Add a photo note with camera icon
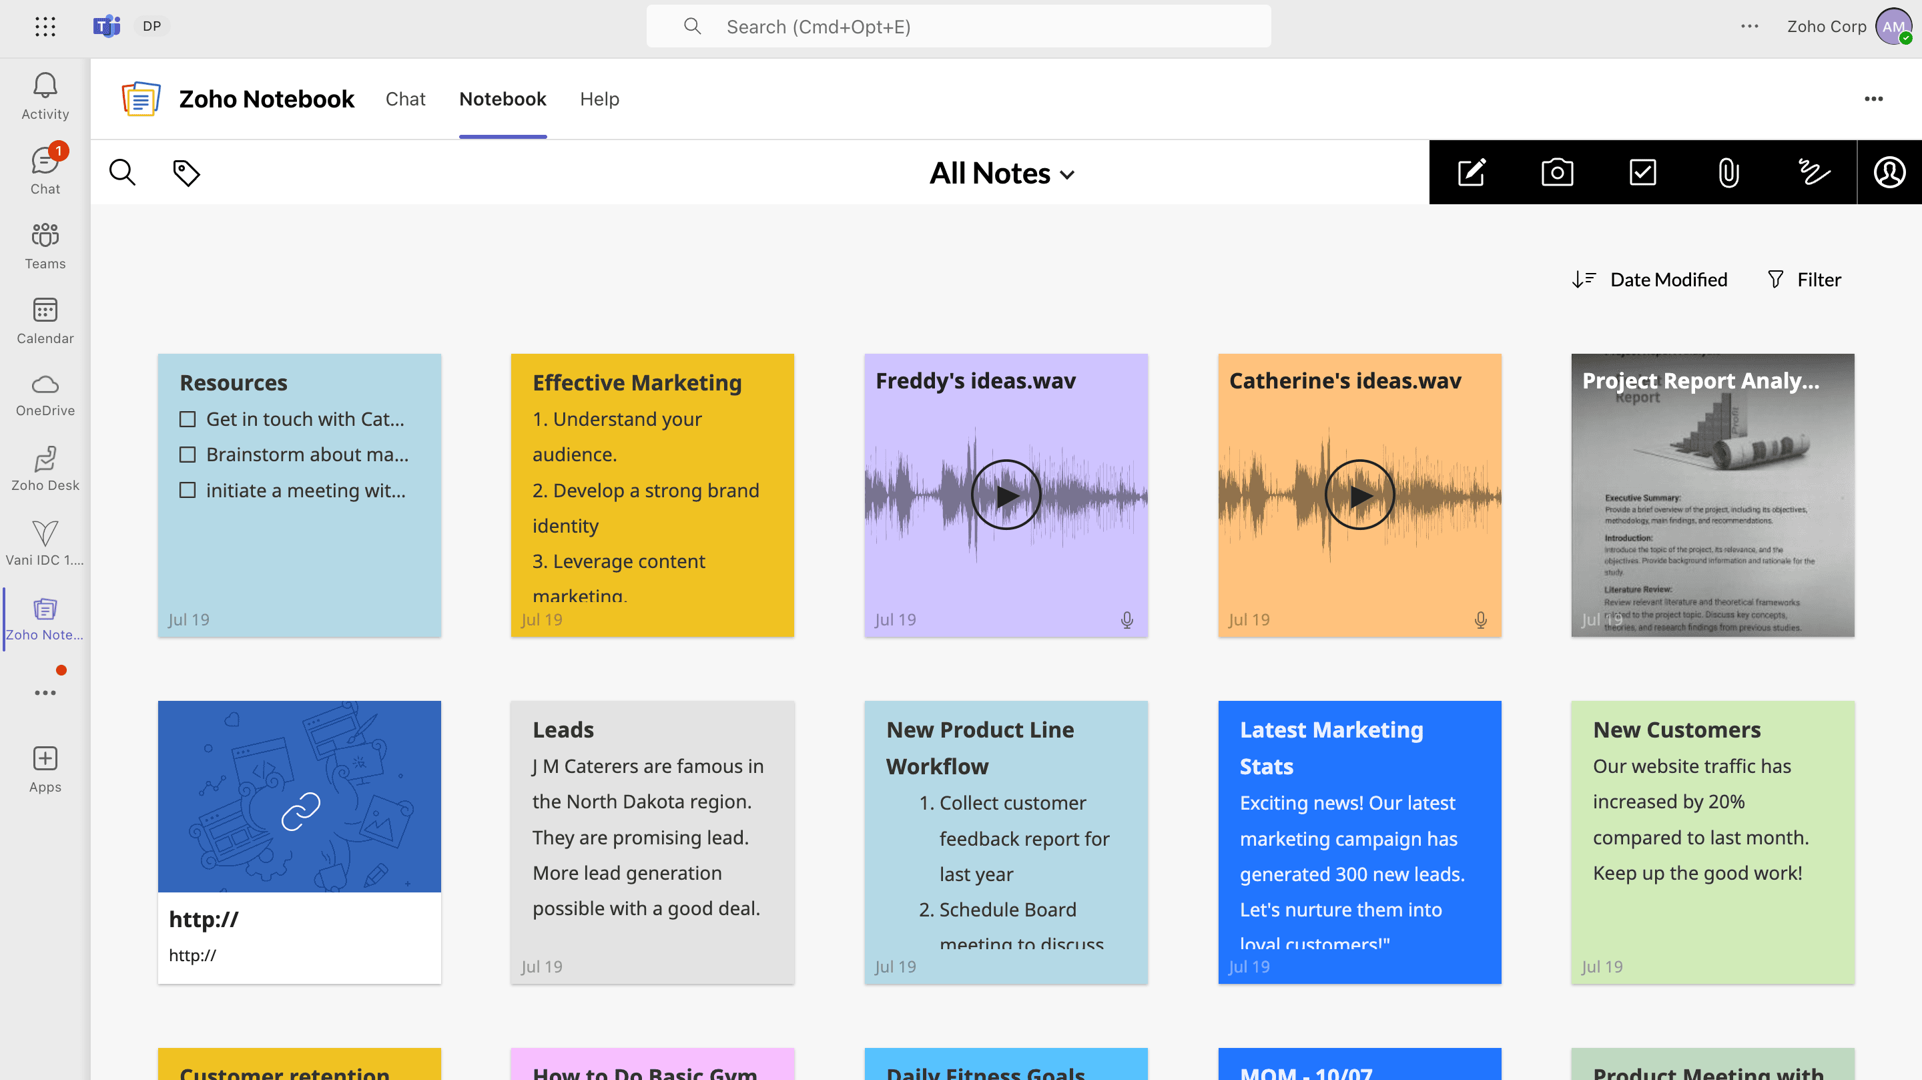Viewport: 1922px width, 1080px height. click(x=1557, y=172)
